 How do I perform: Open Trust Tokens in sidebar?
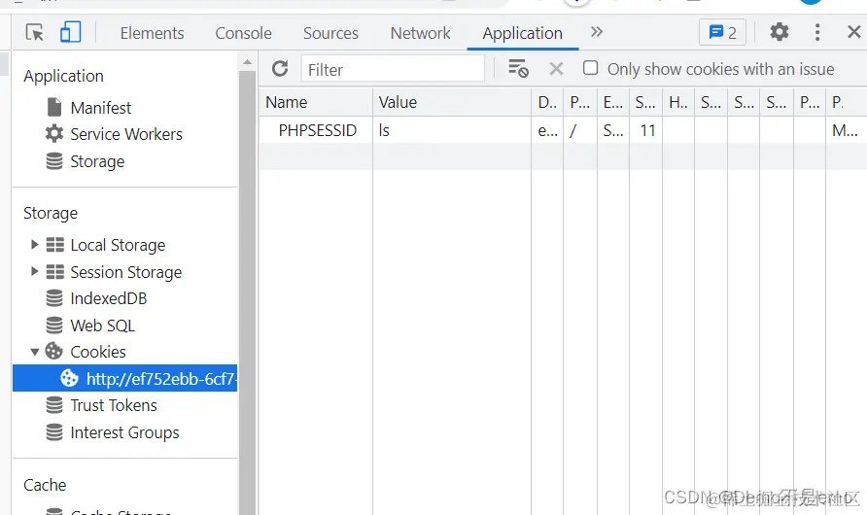click(x=114, y=405)
